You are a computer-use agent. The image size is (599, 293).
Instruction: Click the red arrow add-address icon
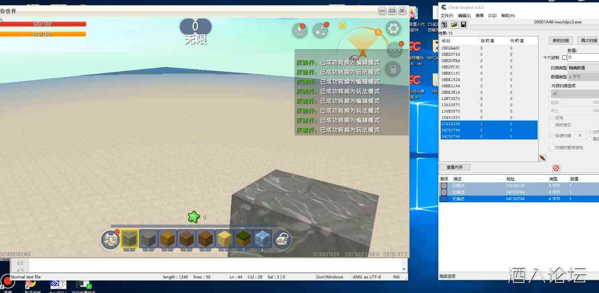click(x=542, y=158)
